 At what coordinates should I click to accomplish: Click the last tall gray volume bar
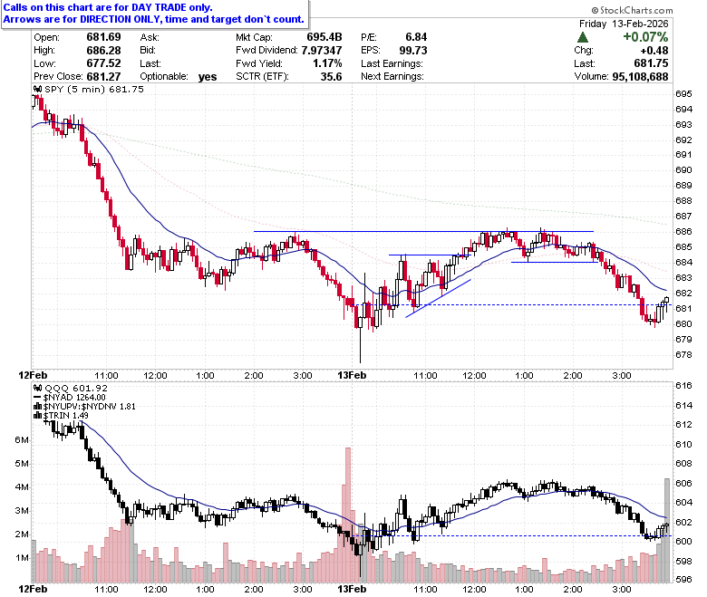point(667,530)
